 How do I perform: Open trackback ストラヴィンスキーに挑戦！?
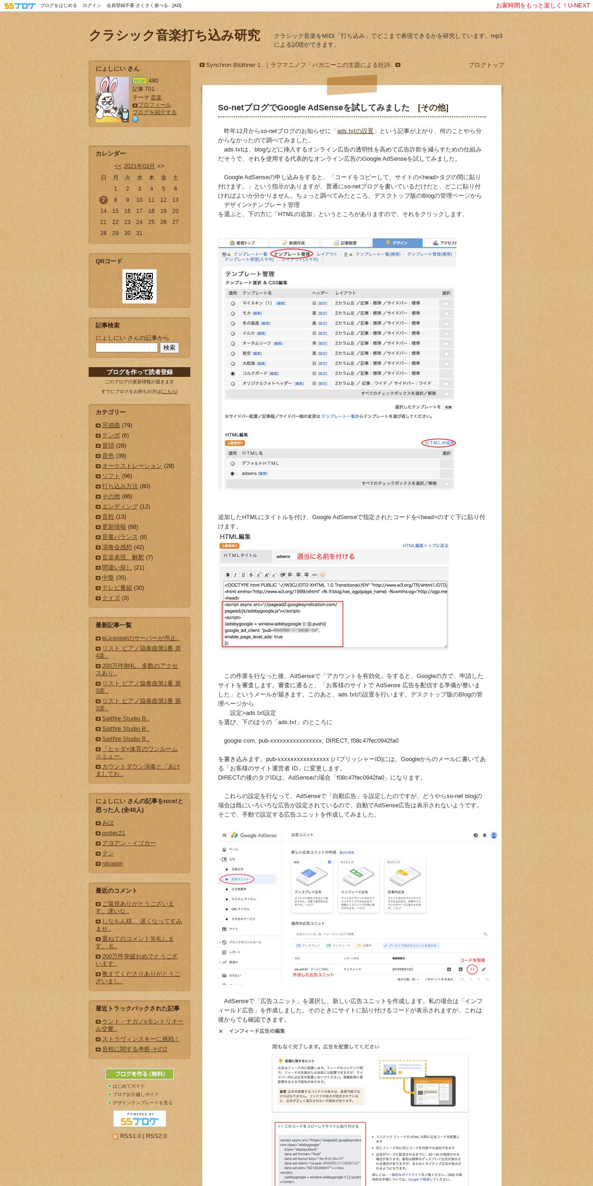(x=141, y=1039)
